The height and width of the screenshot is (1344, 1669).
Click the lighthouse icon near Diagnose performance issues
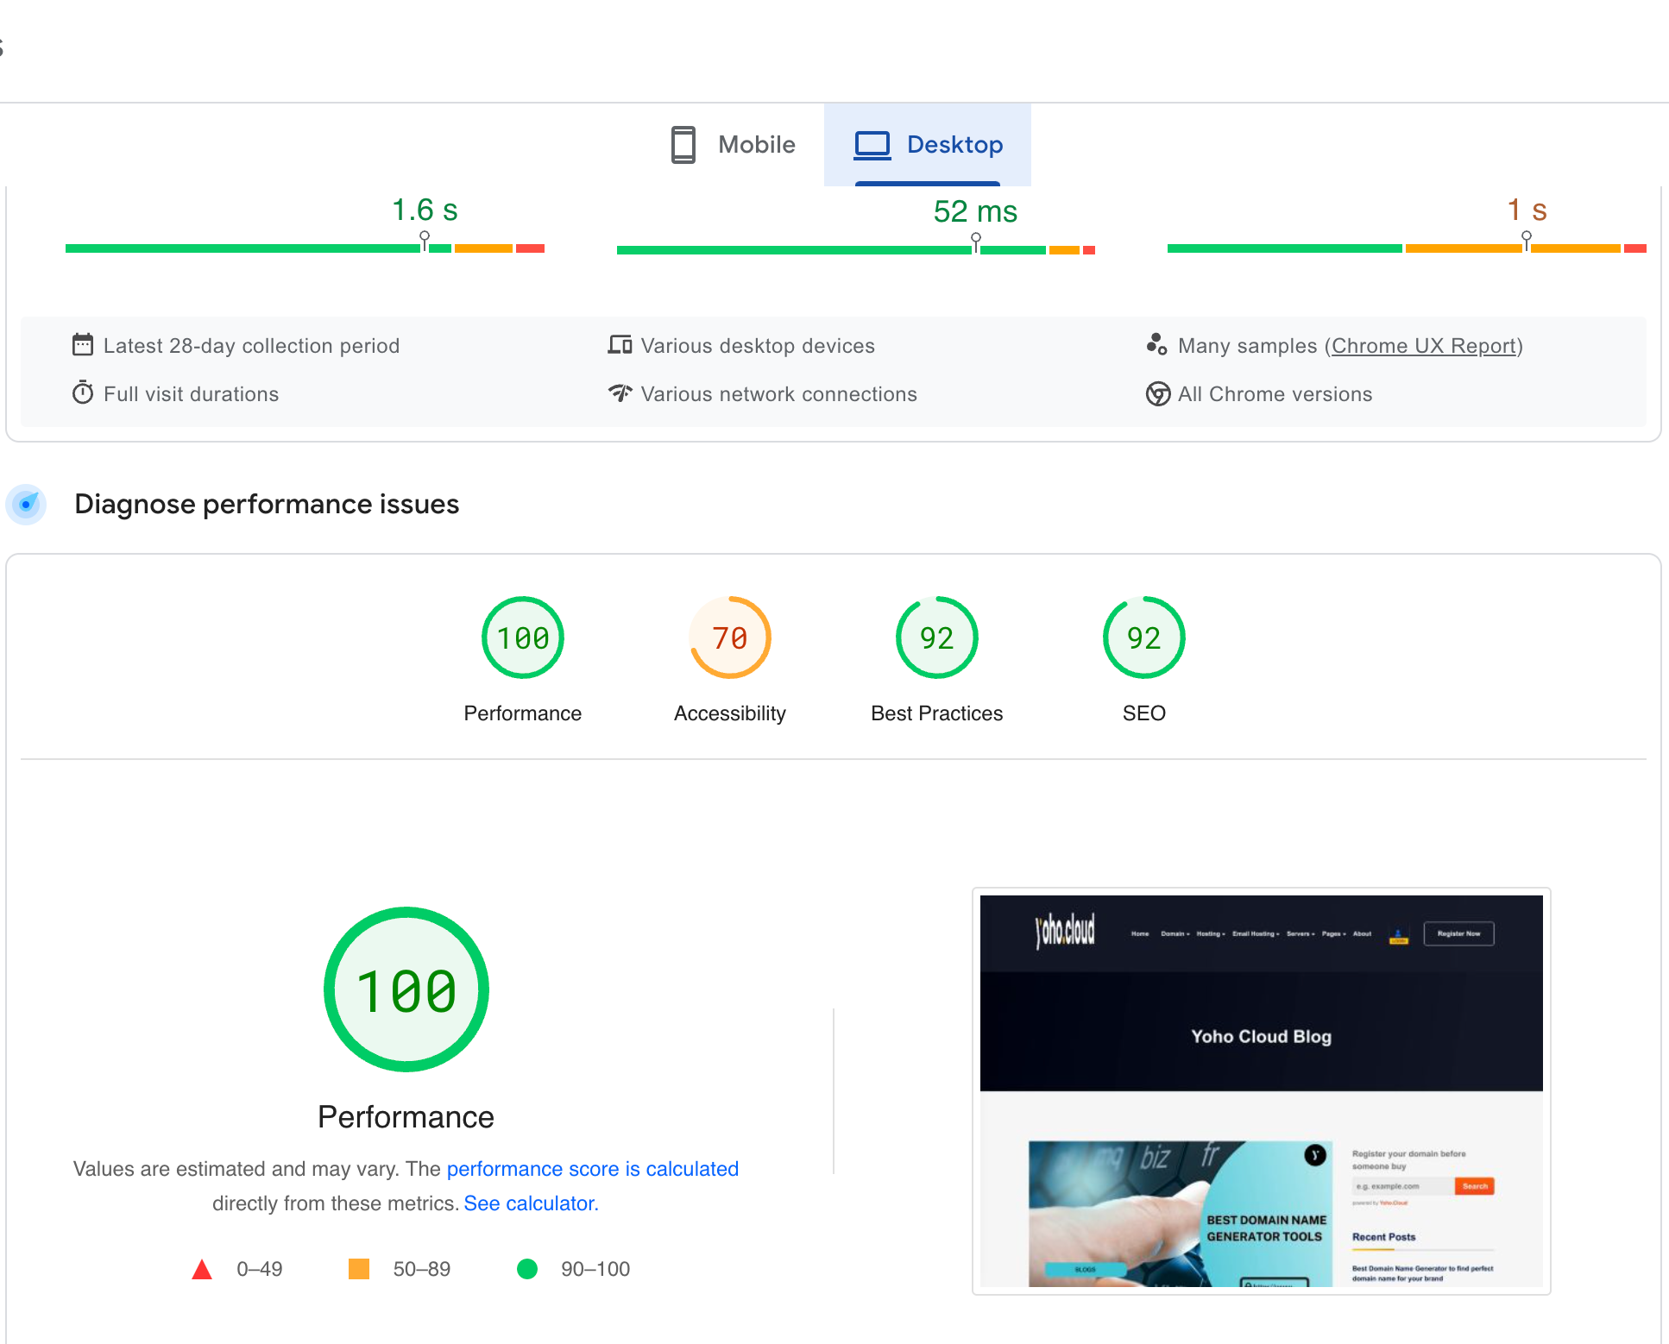pyautogui.click(x=26, y=504)
